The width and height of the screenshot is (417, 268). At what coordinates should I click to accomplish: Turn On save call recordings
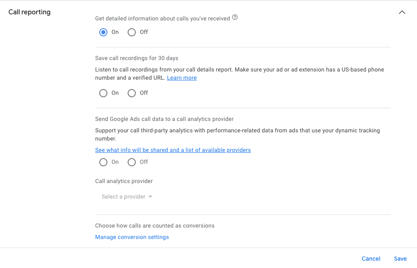[x=103, y=93]
